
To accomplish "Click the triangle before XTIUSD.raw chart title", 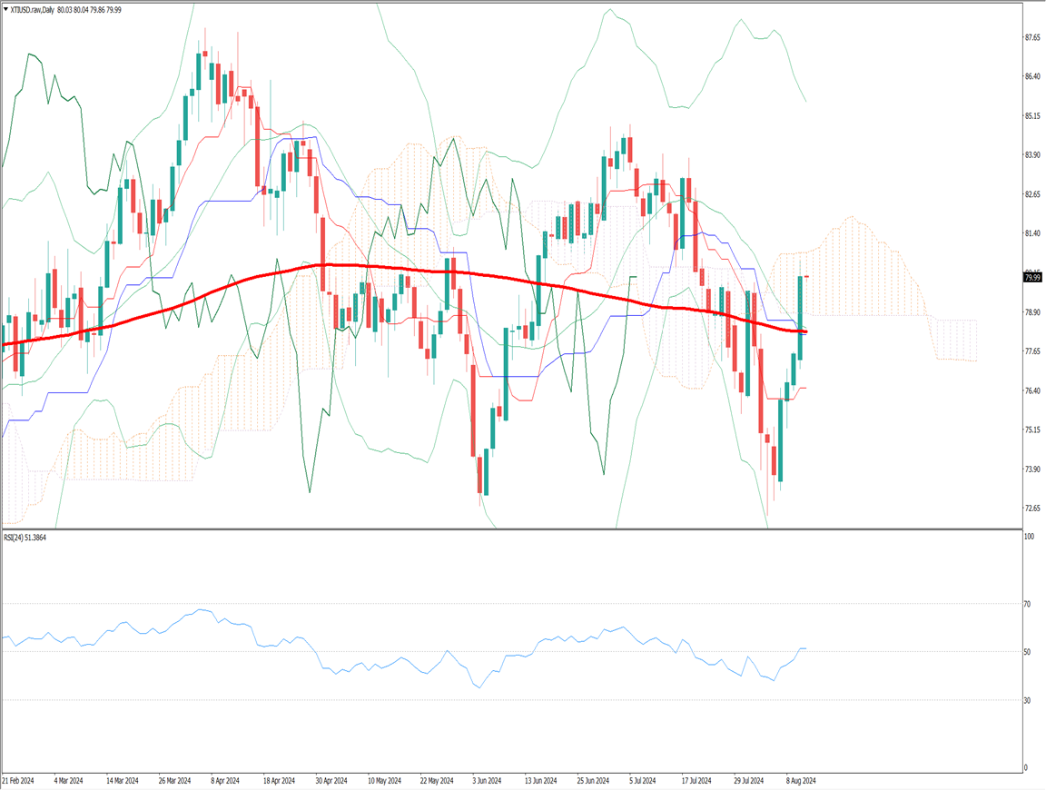I will click(x=5, y=9).
